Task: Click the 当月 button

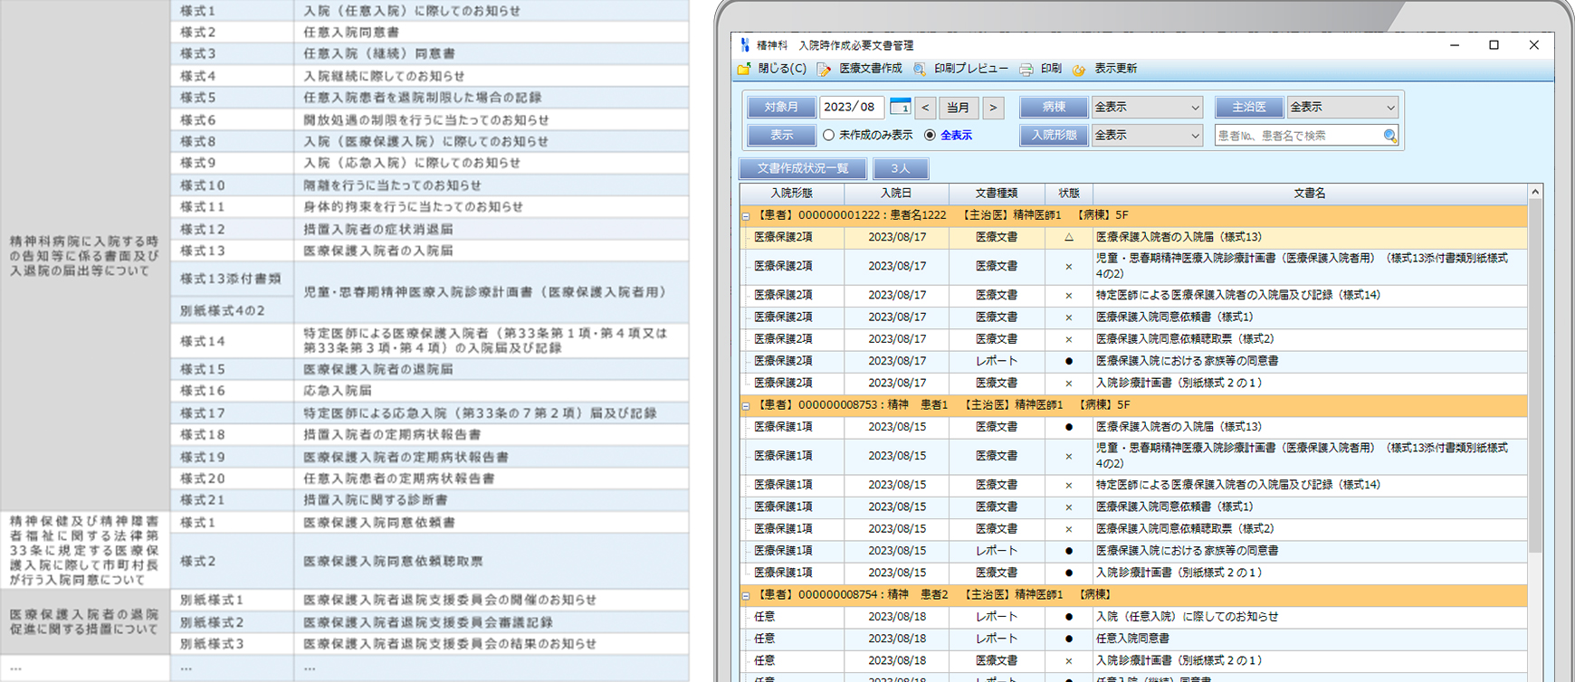Action: [959, 107]
